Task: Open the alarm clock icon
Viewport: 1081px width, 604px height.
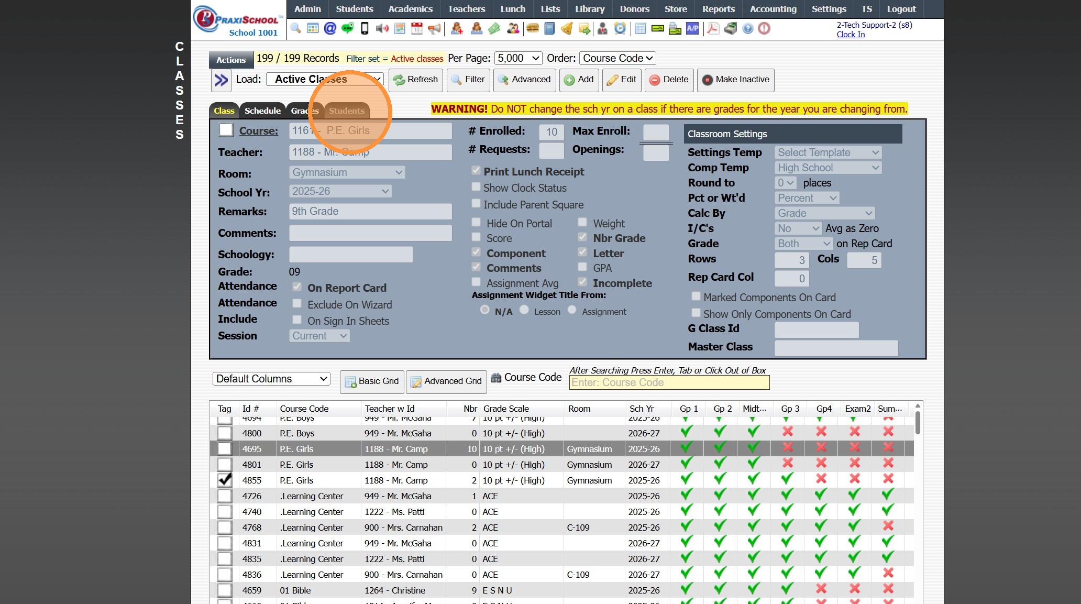Action: point(620,28)
